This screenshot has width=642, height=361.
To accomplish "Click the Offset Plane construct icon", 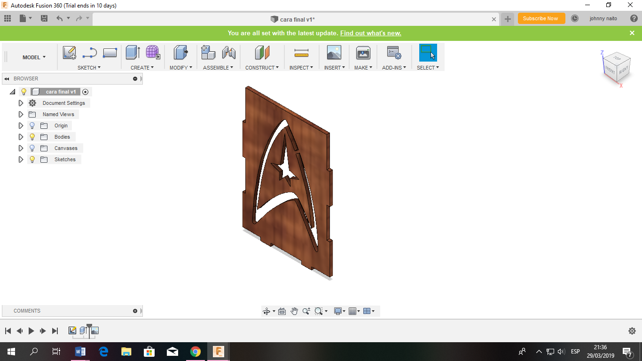I will (262, 52).
